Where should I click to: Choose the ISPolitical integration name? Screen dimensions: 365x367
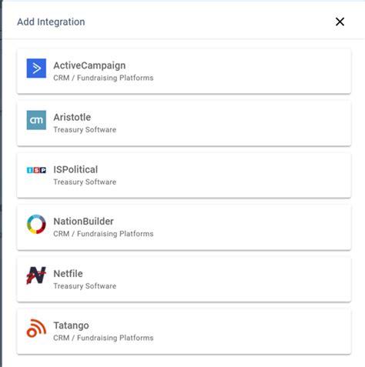pos(75,169)
